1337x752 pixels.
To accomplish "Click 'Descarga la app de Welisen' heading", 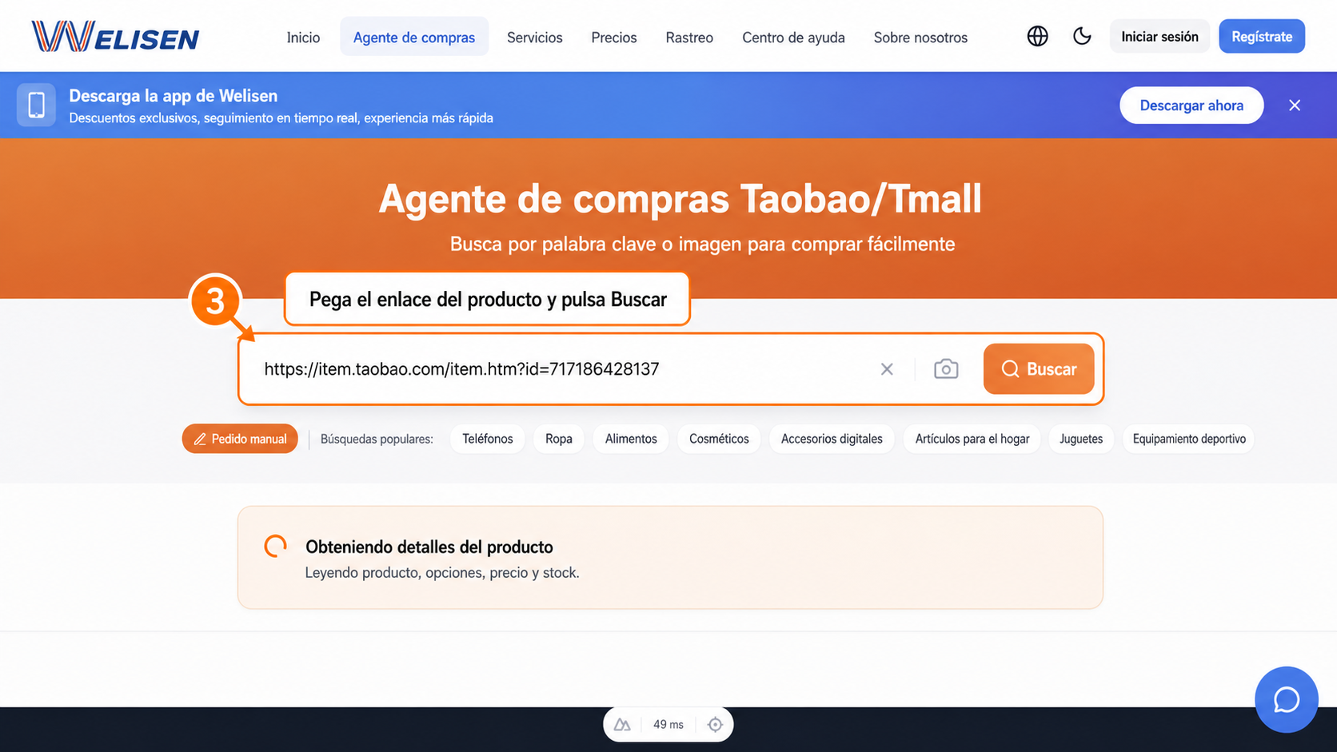I will (174, 96).
